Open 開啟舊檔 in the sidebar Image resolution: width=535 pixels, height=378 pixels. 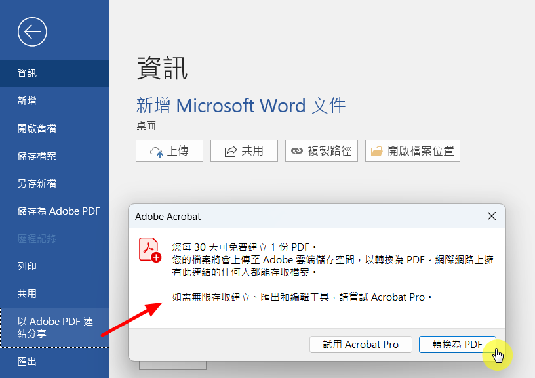click(x=54, y=129)
